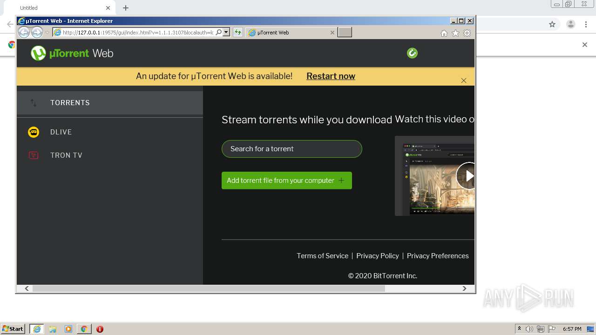Open recent pages dropdown next to Forward
Image resolution: width=596 pixels, height=335 pixels.
(47, 33)
